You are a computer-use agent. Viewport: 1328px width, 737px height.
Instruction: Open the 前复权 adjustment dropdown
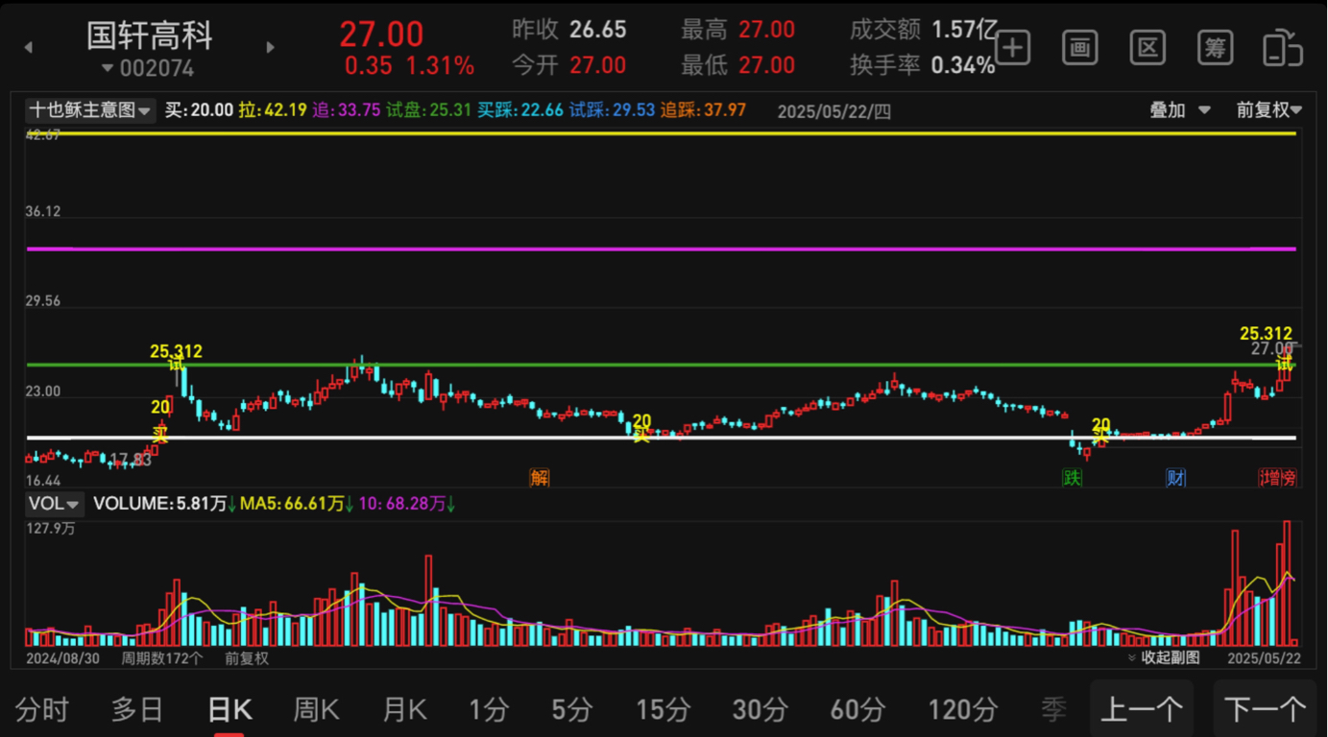pos(1268,110)
